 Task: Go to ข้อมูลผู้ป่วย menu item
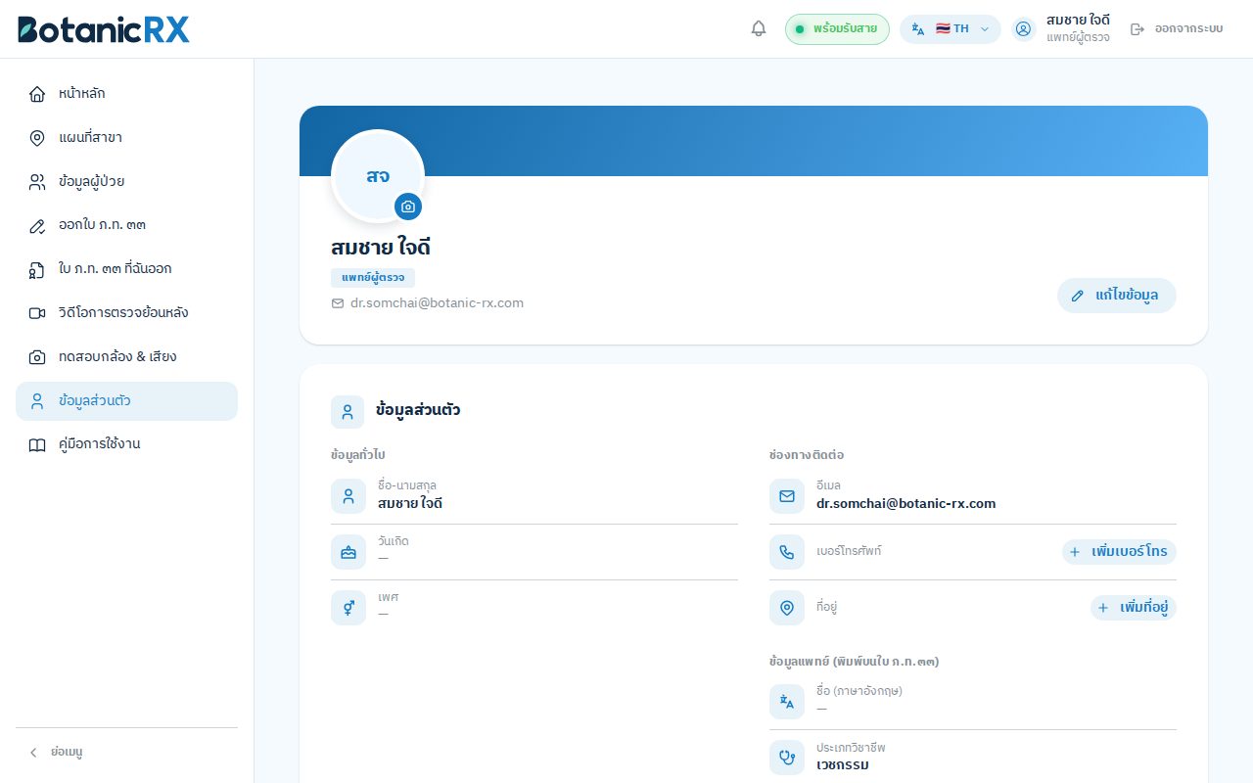pyautogui.click(x=126, y=182)
